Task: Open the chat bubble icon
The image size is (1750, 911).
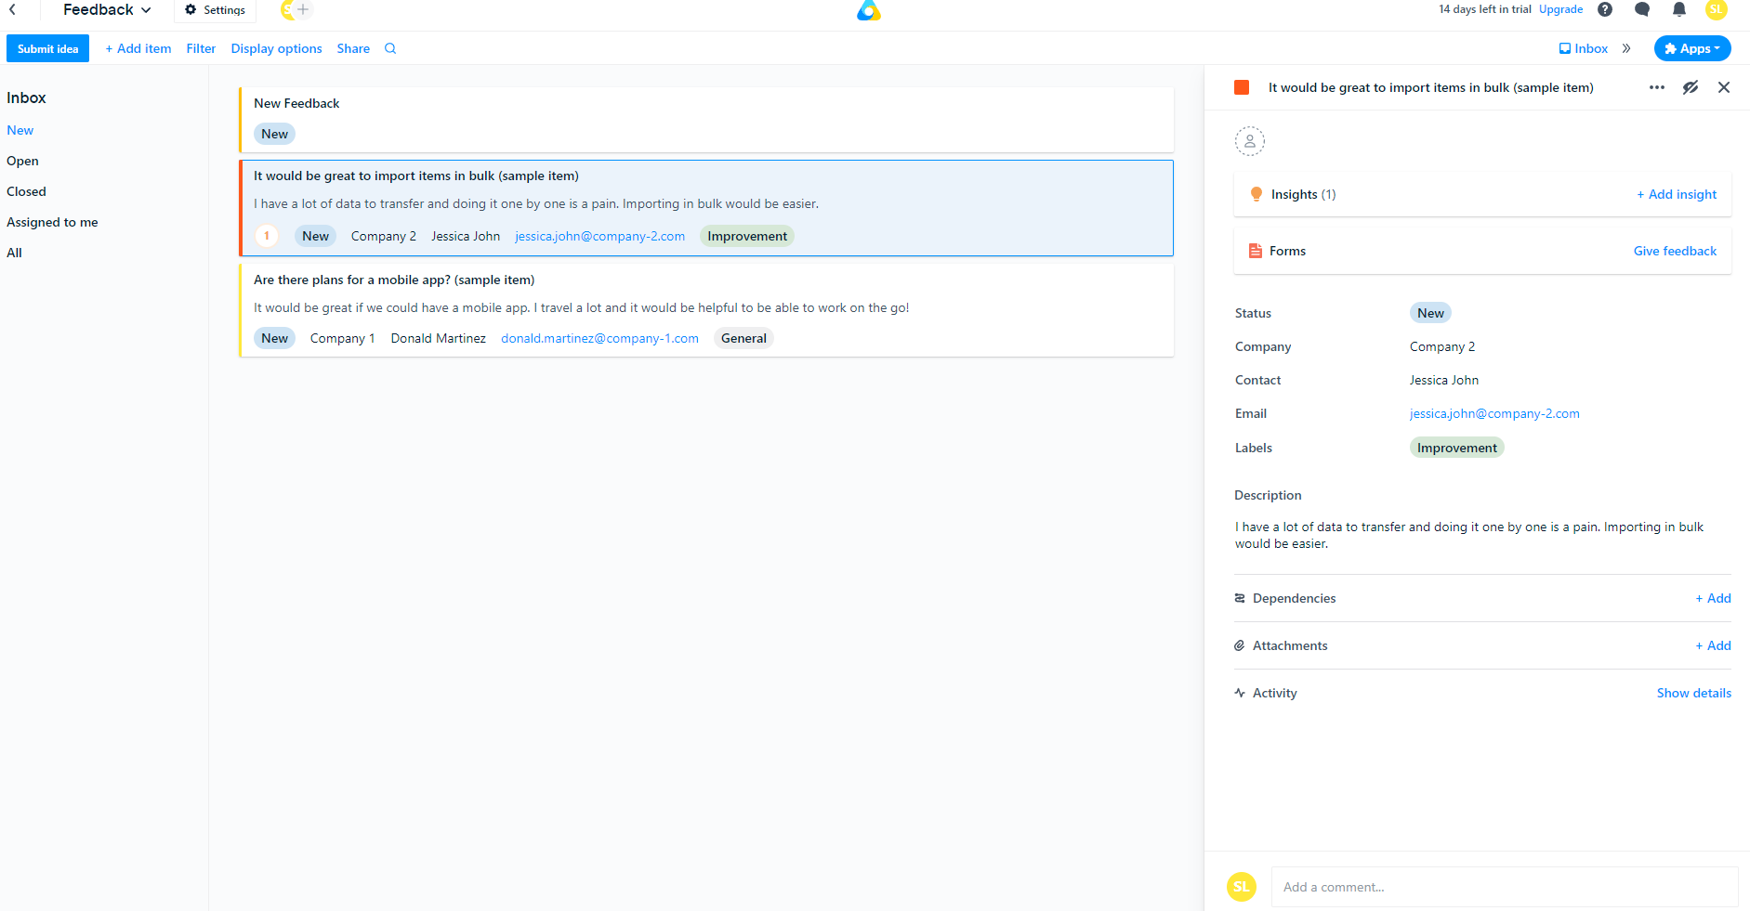Action: (1642, 9)
